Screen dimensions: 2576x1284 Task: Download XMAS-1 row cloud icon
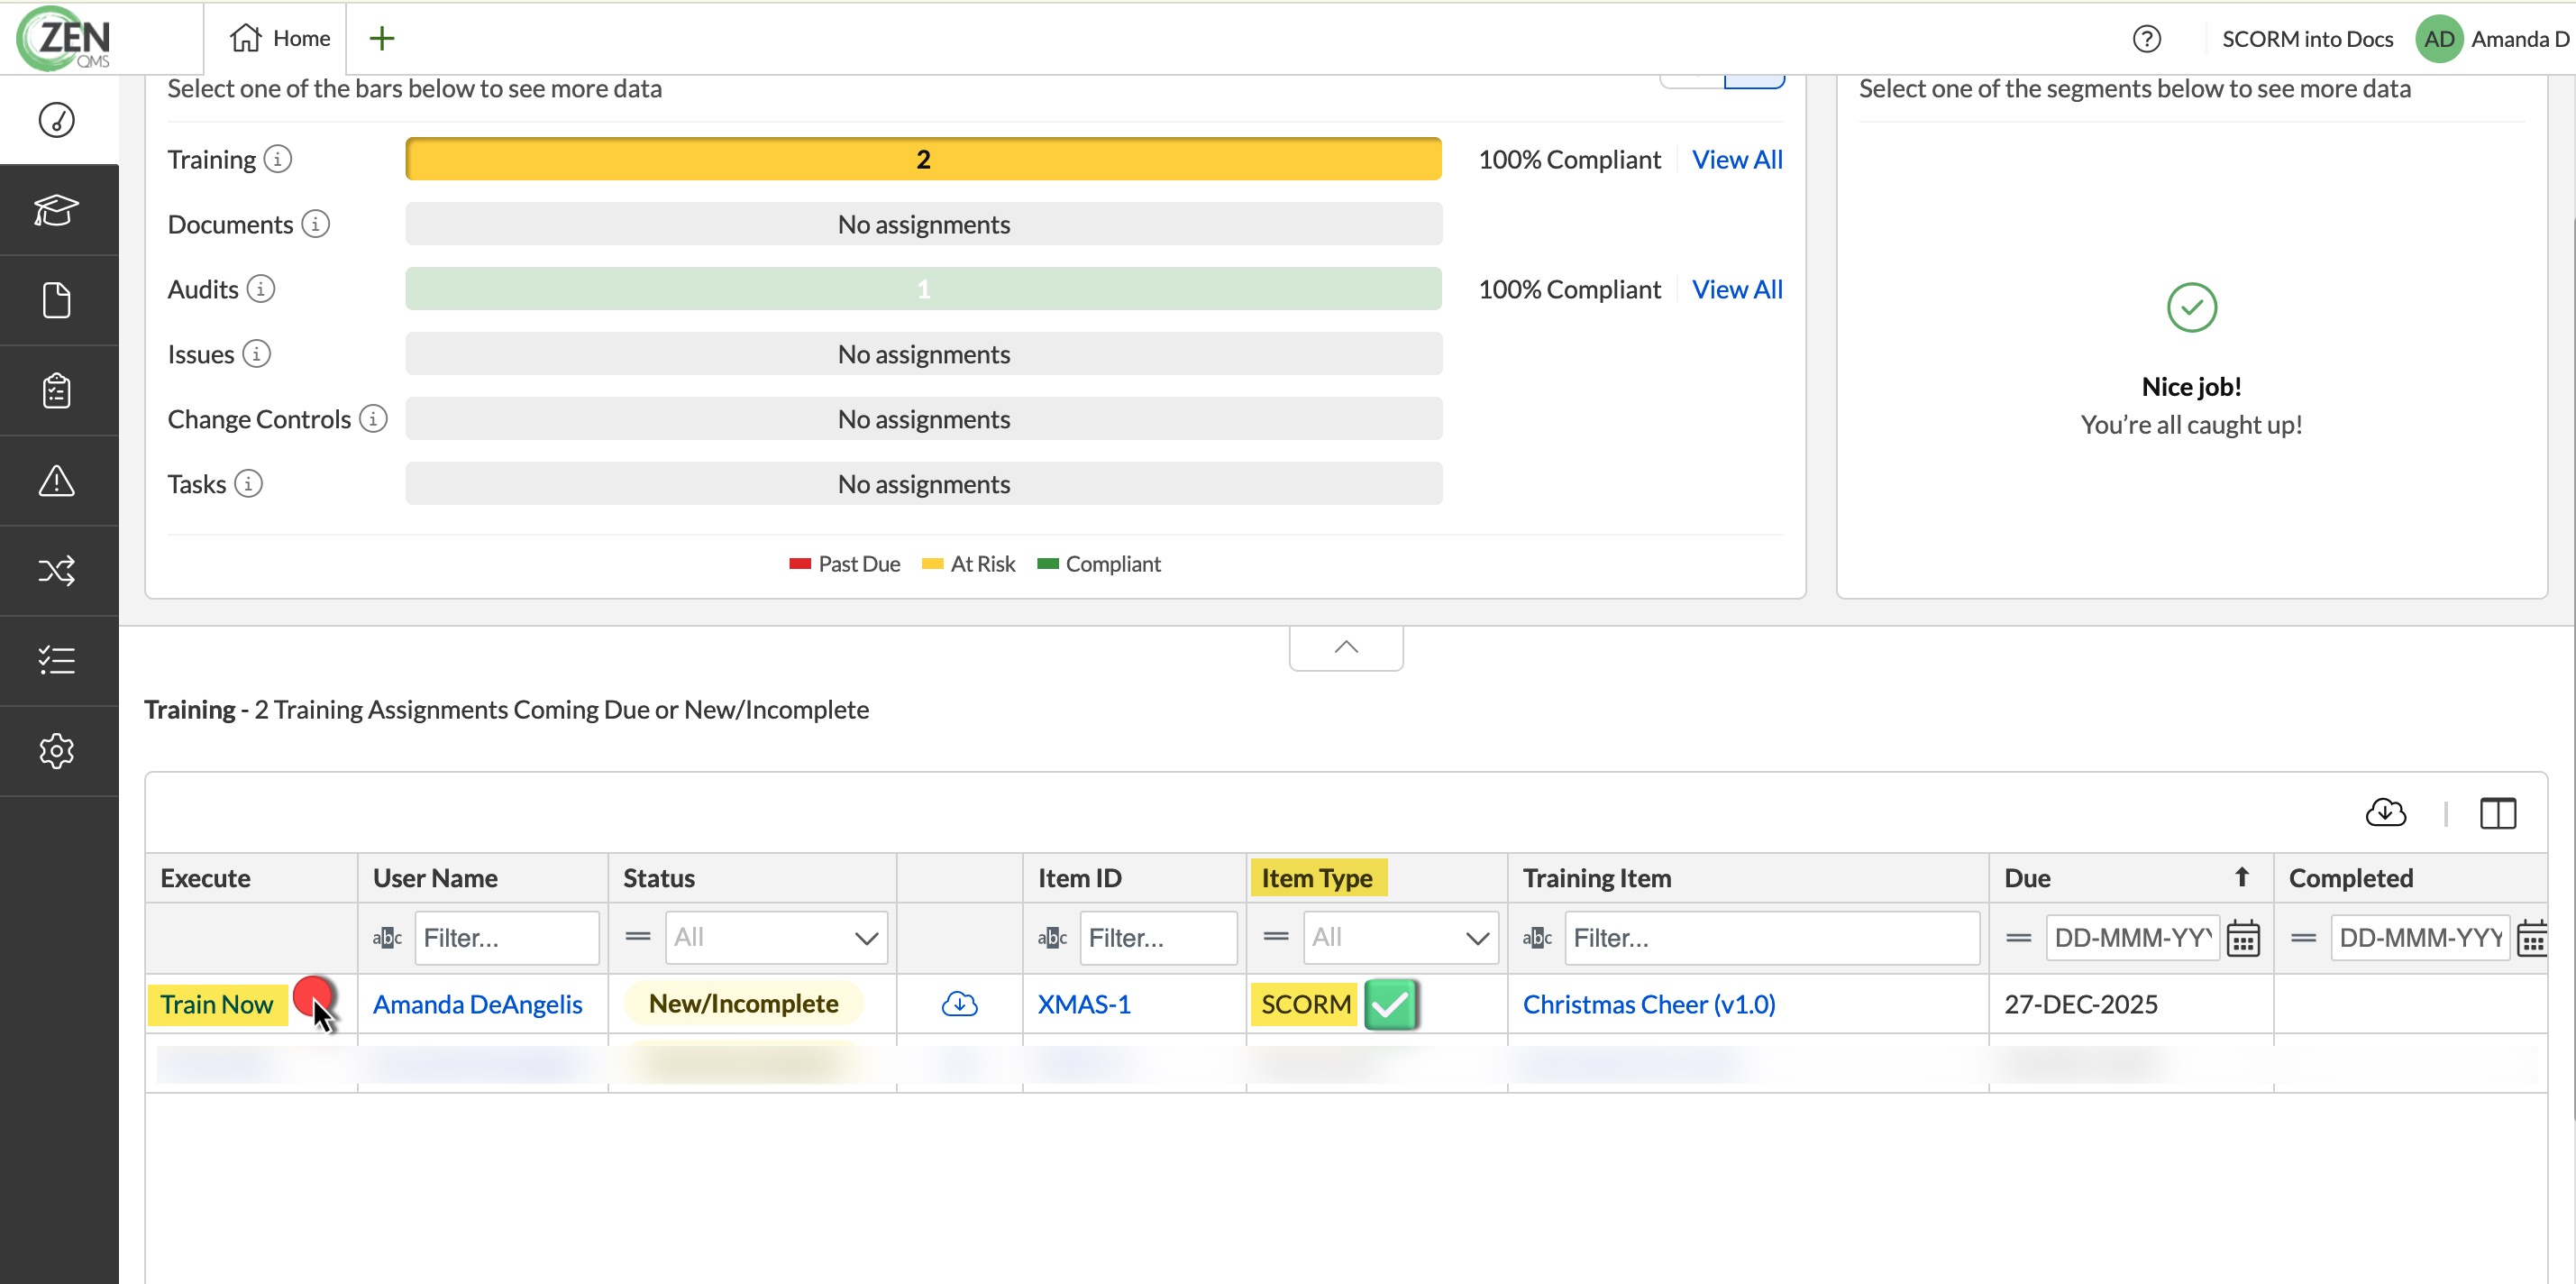coord(959,1004)
